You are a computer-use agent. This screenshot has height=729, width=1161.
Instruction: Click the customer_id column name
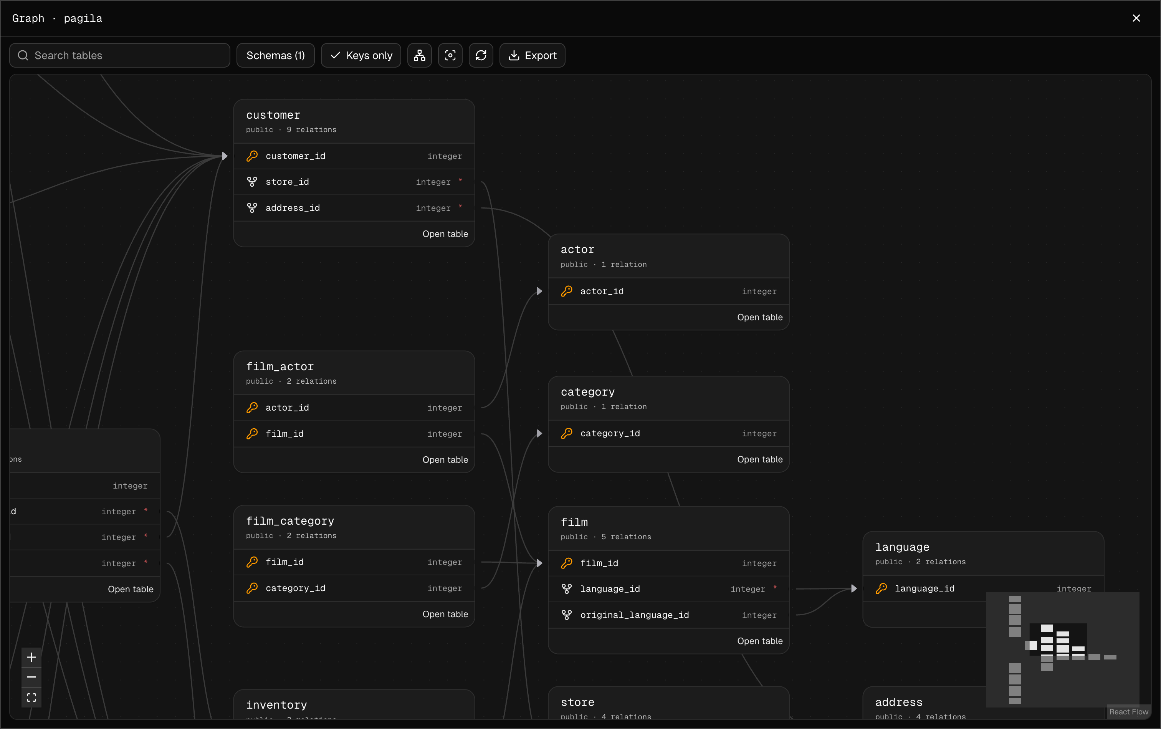[295, 156]
